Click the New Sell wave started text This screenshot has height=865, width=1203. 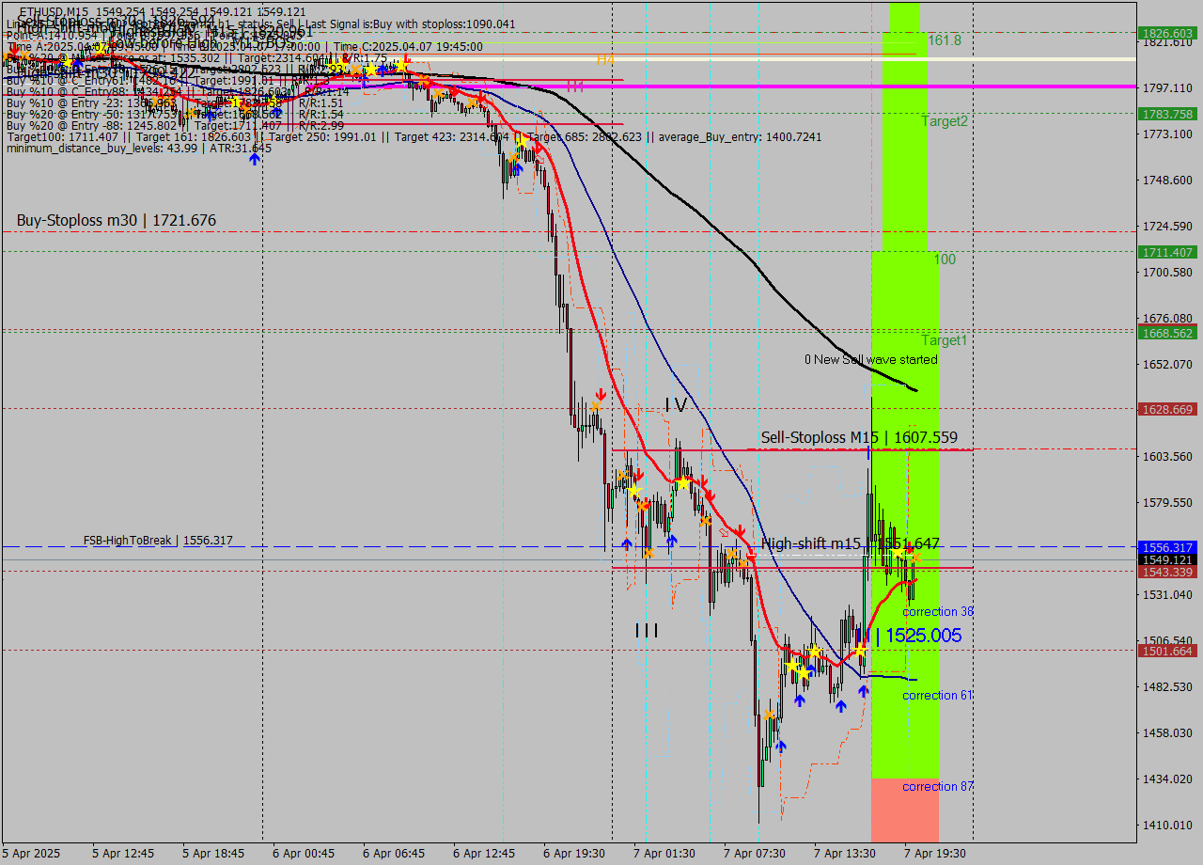pyautogui.click(x=870, y=359)
